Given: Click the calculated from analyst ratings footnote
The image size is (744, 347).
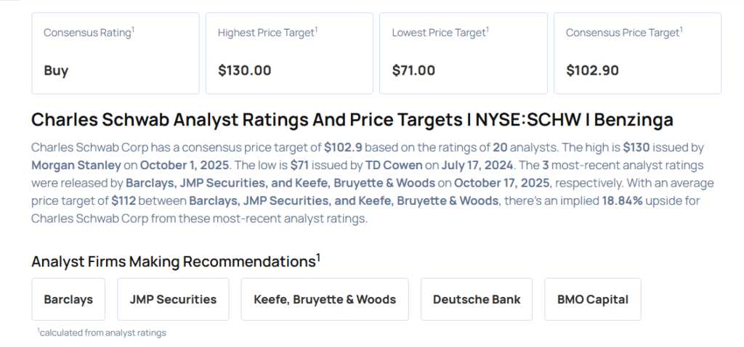Looking at the screenshot, I should point(102,332).
